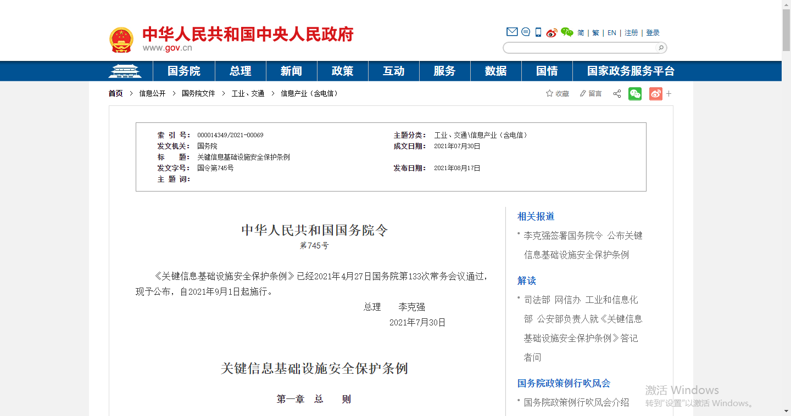Image resolution: width=791 pixels, height=416 pixels.
Task: Switch to simplified Chinese with 简
Action: point(581,33)
